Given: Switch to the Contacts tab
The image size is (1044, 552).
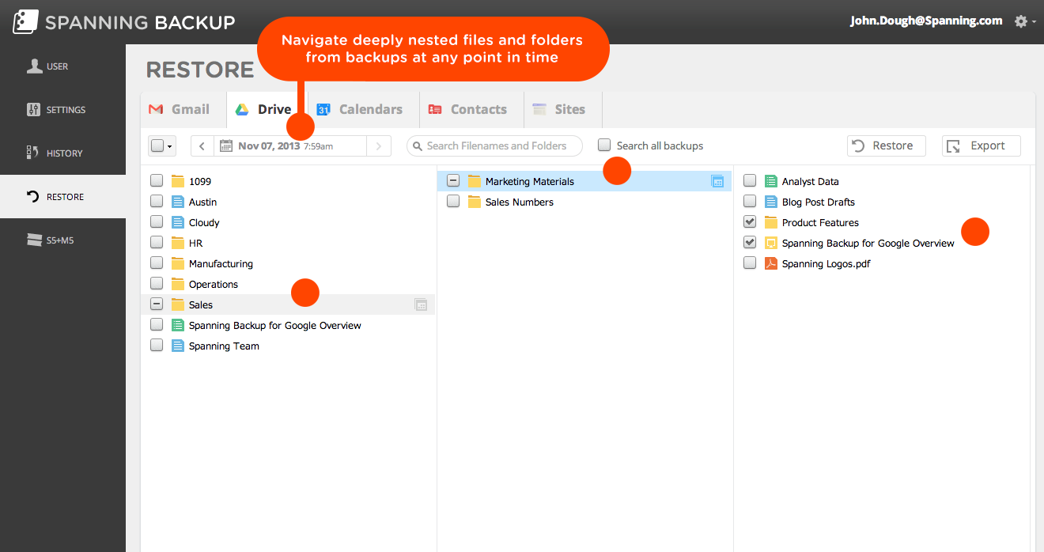Looking at the screenshot, I should 471,110.
